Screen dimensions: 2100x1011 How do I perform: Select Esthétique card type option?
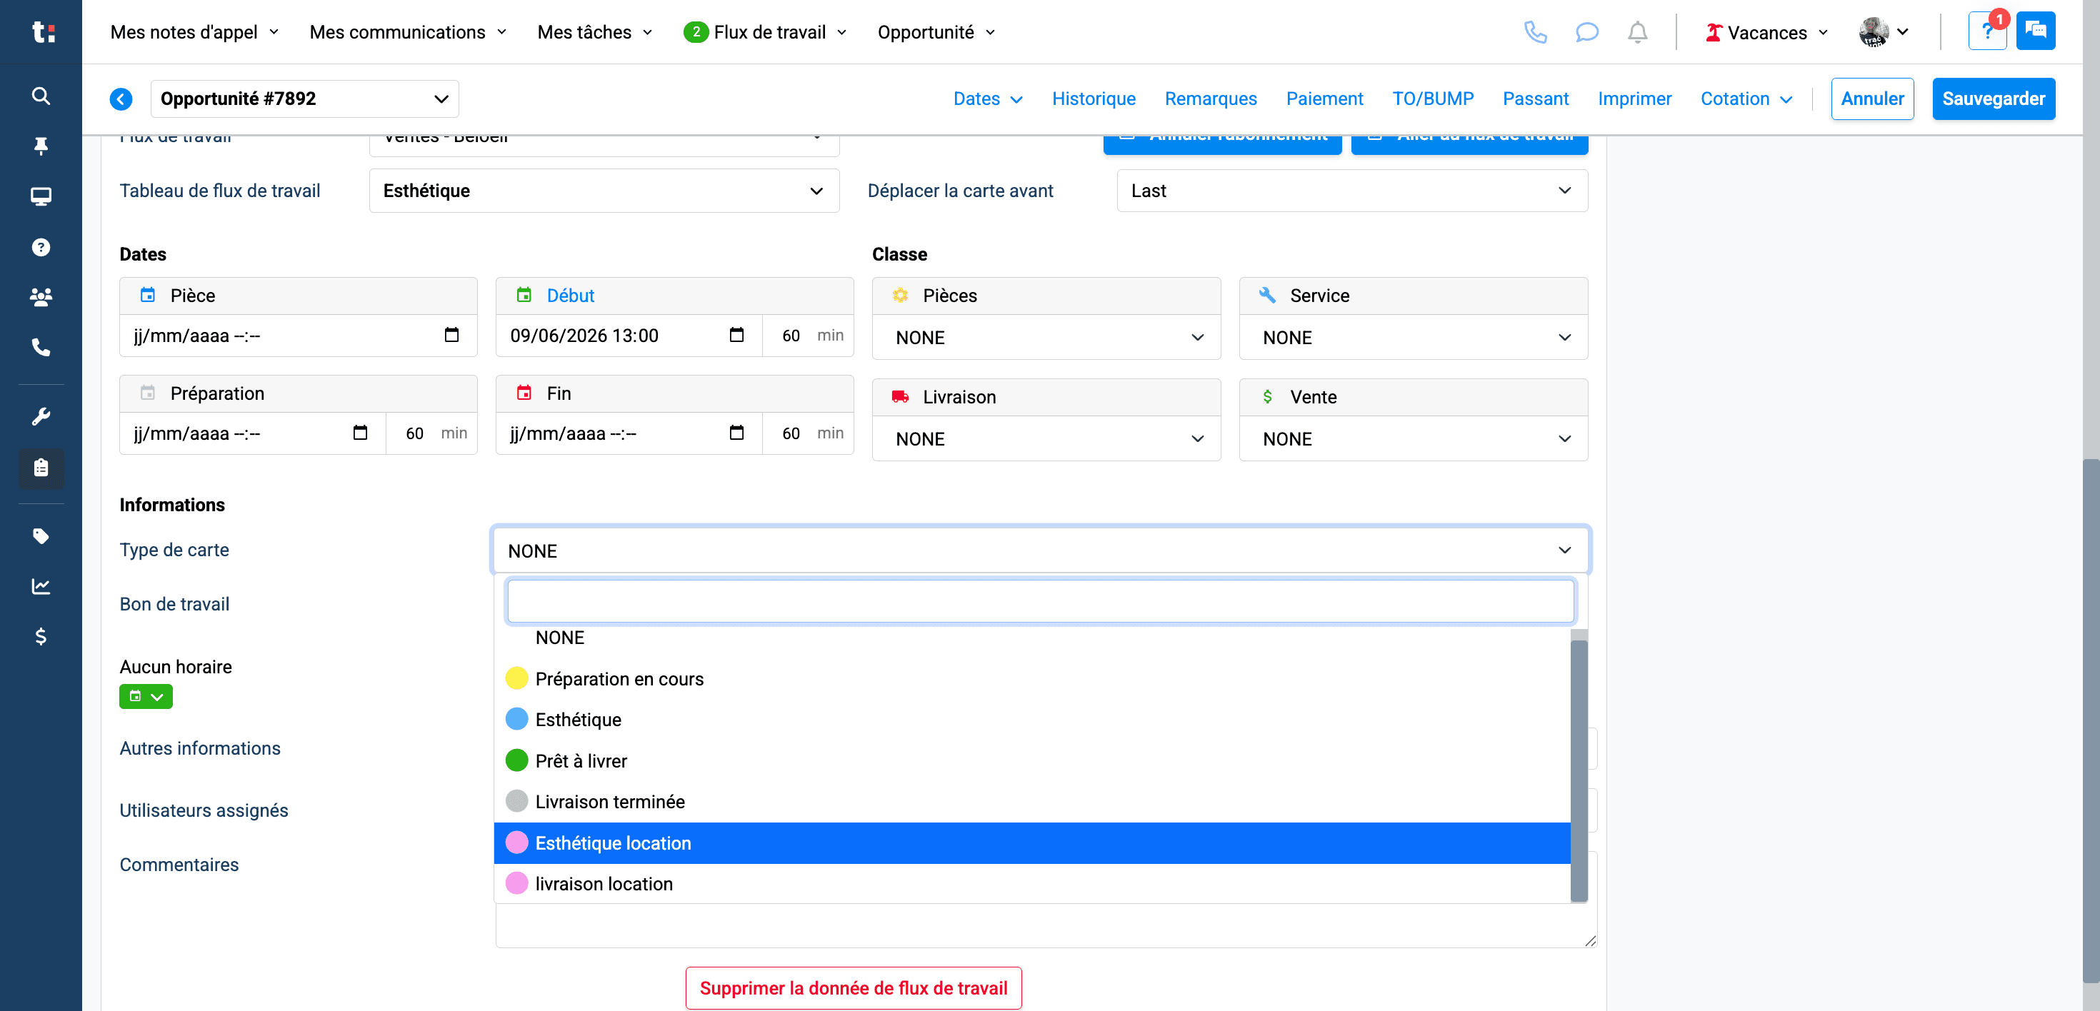(1032, 720)
